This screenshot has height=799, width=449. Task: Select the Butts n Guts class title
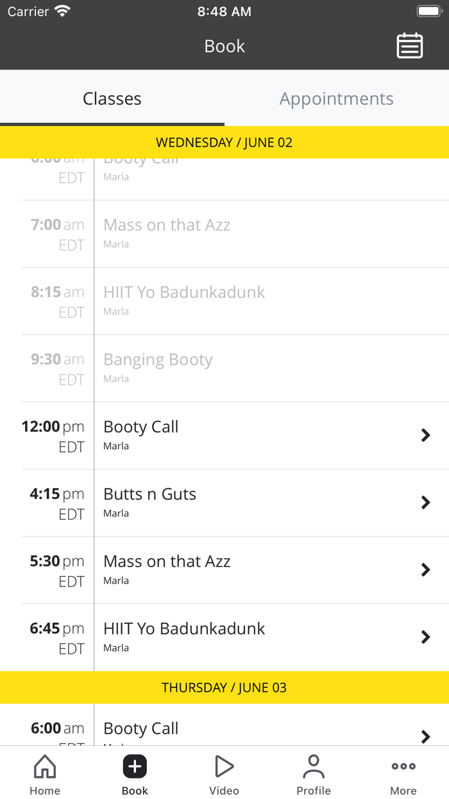(x=150, y=495)
